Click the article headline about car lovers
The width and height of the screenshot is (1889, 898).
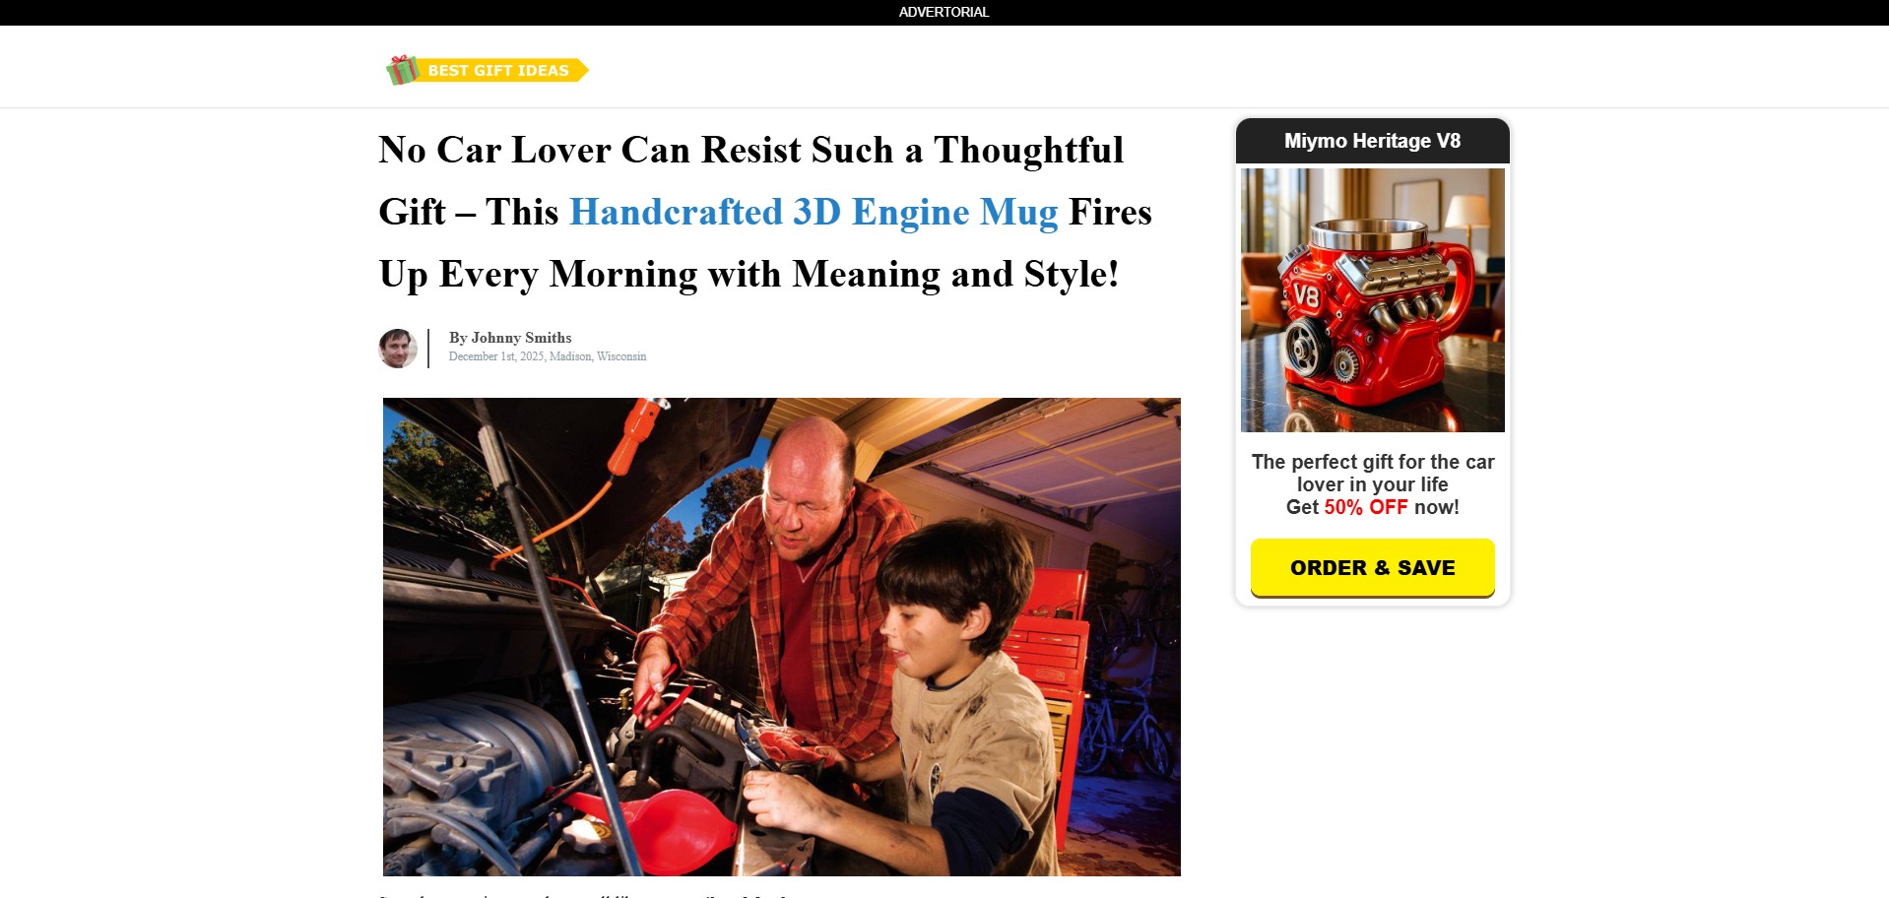765,212
